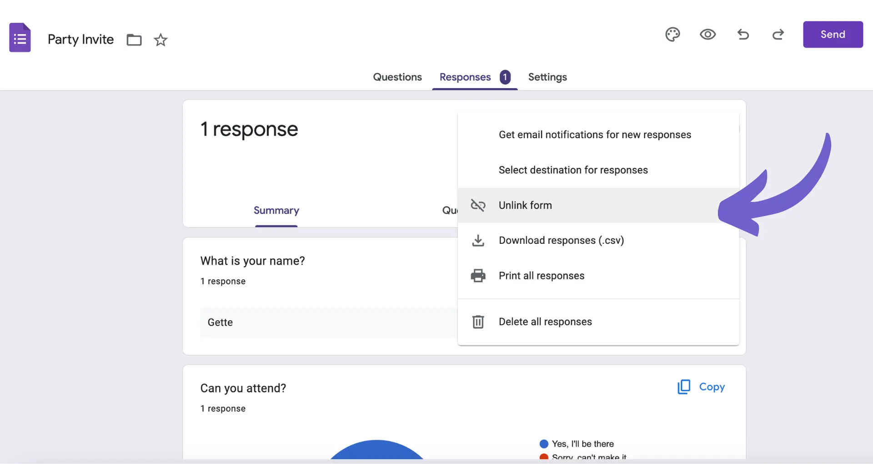The height and width of the screenshot is (464, 873).
Task: Choose Print all responses
Action: [598, 276]
